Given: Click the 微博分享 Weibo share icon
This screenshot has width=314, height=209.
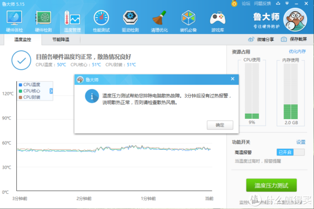Looking at the screenshot, I should tap(251, 39).
